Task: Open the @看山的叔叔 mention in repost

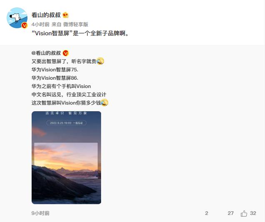Action: point(46,53)
